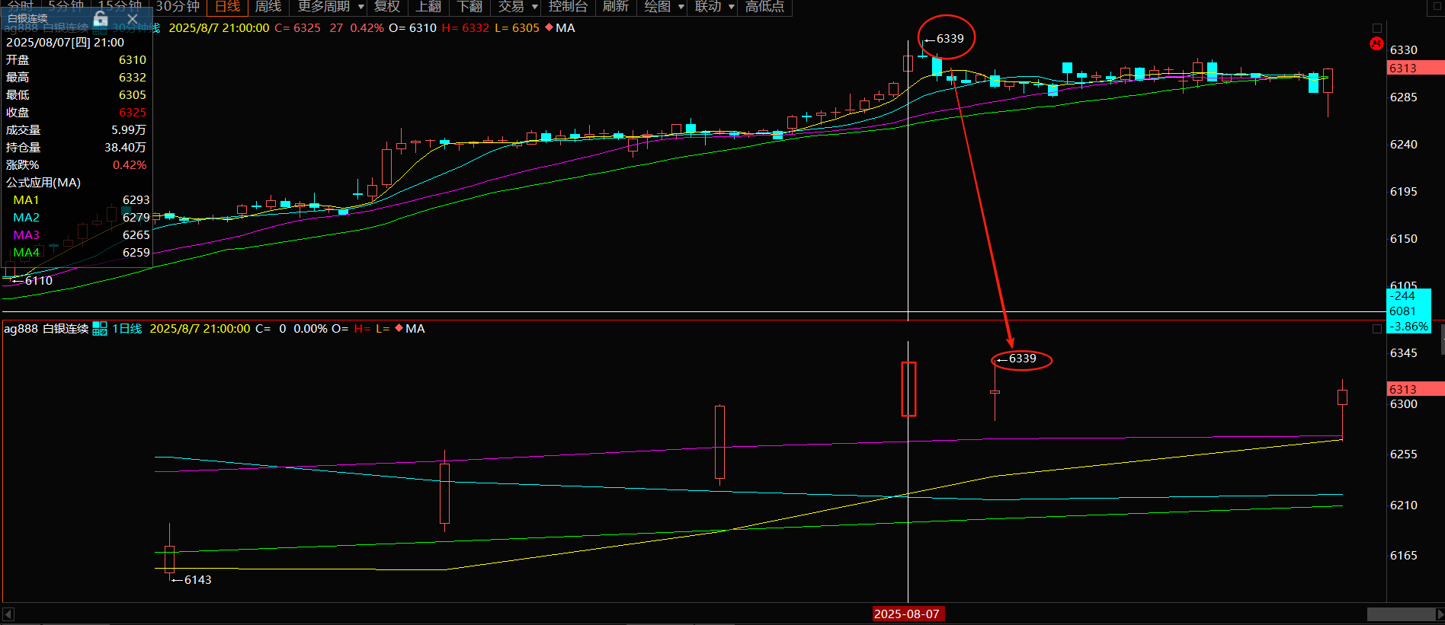Click the red diamond MA indicator in upper chart
The image size is (1445, 625).
pyautogui.click(x=549, y=27)
